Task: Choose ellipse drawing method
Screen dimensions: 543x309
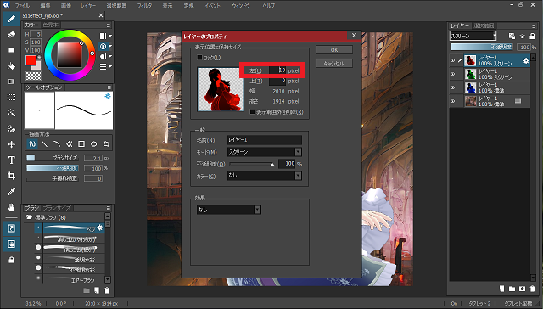Action: (94, 143)
